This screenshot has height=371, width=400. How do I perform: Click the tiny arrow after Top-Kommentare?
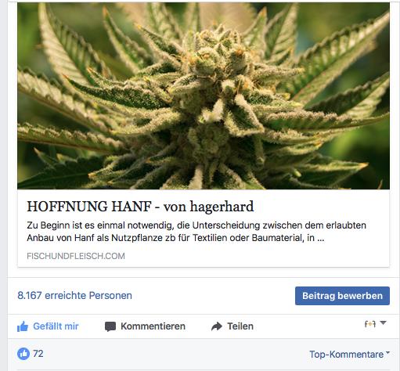click(387, 352)
